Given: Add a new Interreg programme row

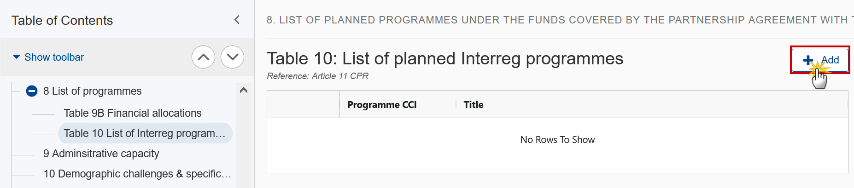Looking at the screenshot, I should (x=820, y=60).
